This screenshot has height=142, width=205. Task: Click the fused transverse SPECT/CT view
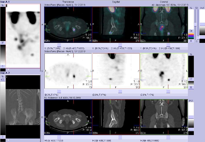point(68,26)
